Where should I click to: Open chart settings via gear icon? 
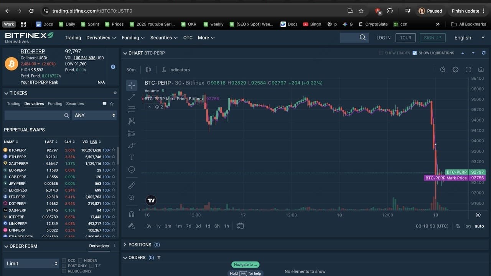[x=455, y=69]
